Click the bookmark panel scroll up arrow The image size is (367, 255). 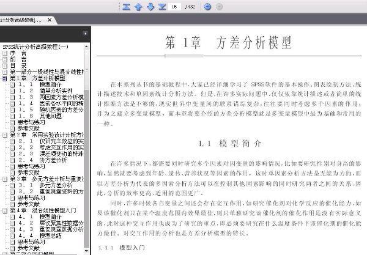coord(86,46)
